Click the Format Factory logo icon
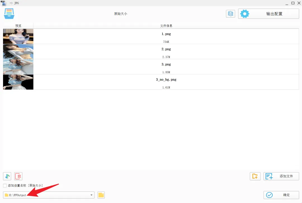The height and width of the screenshot is (203, 302). (x=9, y=14)
